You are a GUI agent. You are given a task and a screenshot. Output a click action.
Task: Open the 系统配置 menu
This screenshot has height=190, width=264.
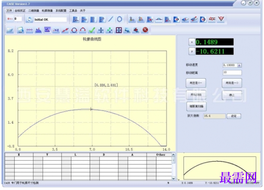tap(61, 11)
